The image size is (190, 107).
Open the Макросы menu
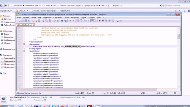(x=75, y=18)
